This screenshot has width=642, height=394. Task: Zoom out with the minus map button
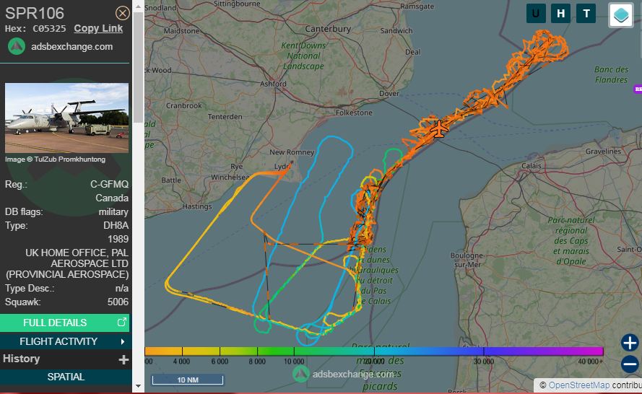coord(630,364)
